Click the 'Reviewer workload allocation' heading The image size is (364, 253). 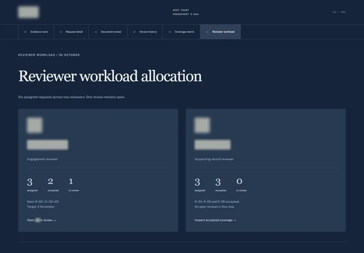tap(110, 76)
